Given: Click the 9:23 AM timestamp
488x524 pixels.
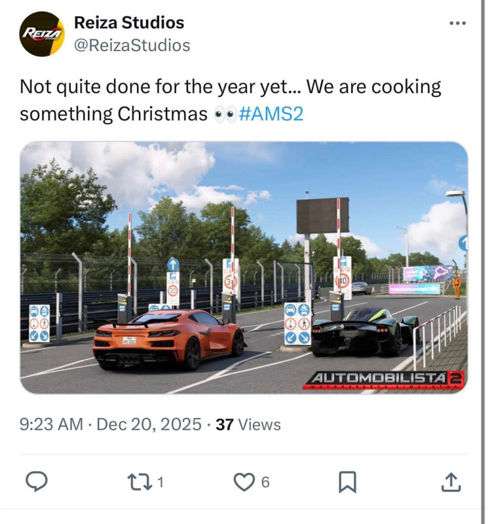Looking at the screenshot, I should (x=51, y=424).
